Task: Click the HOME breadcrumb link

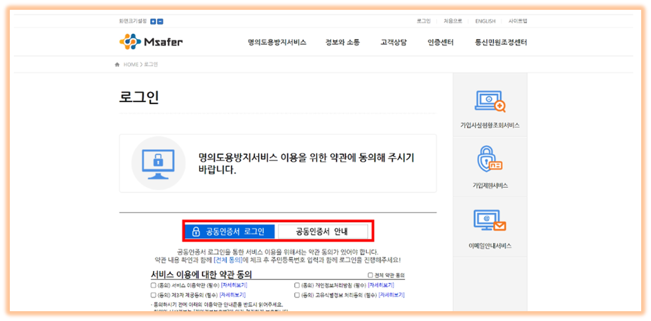Action: (x=131, y=65)
